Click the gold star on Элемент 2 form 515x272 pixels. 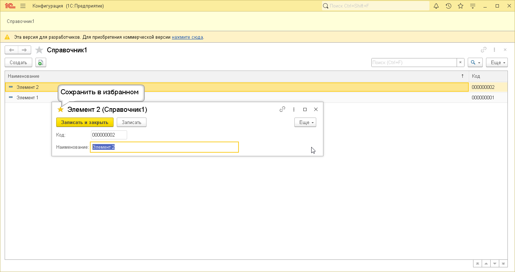pos(61,110)
